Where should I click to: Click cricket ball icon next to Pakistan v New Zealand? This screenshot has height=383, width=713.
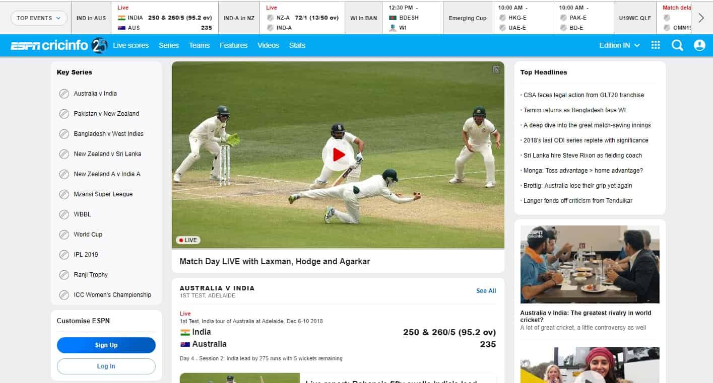(x=64, y=114)
